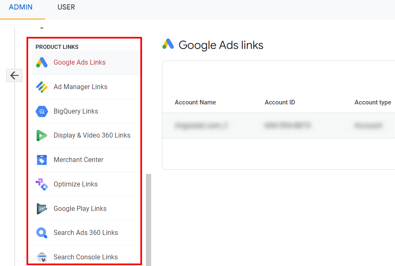This screenshot has height=266, width=395.
Task: Click the sidebar vertical scrollbar thumb
Action: pyautogui.click(x=149, y=220)
